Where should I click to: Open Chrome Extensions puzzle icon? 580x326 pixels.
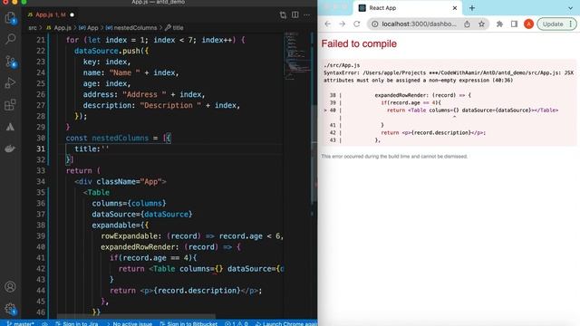pyautogui.click(x=499, y=24)
